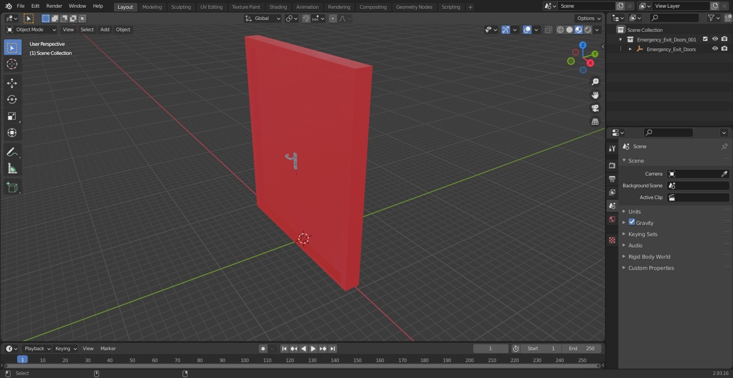
Task: Jump to the last frame
Action: [333, 349]
